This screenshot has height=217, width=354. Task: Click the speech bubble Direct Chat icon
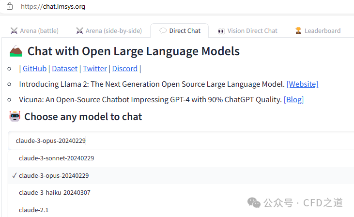click(x=163, y=31)
